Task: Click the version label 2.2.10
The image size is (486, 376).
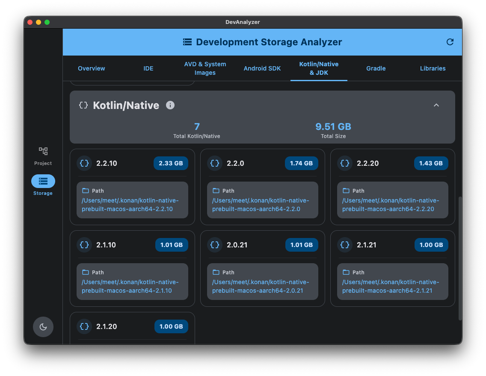Action: click(x=107, y=163)
